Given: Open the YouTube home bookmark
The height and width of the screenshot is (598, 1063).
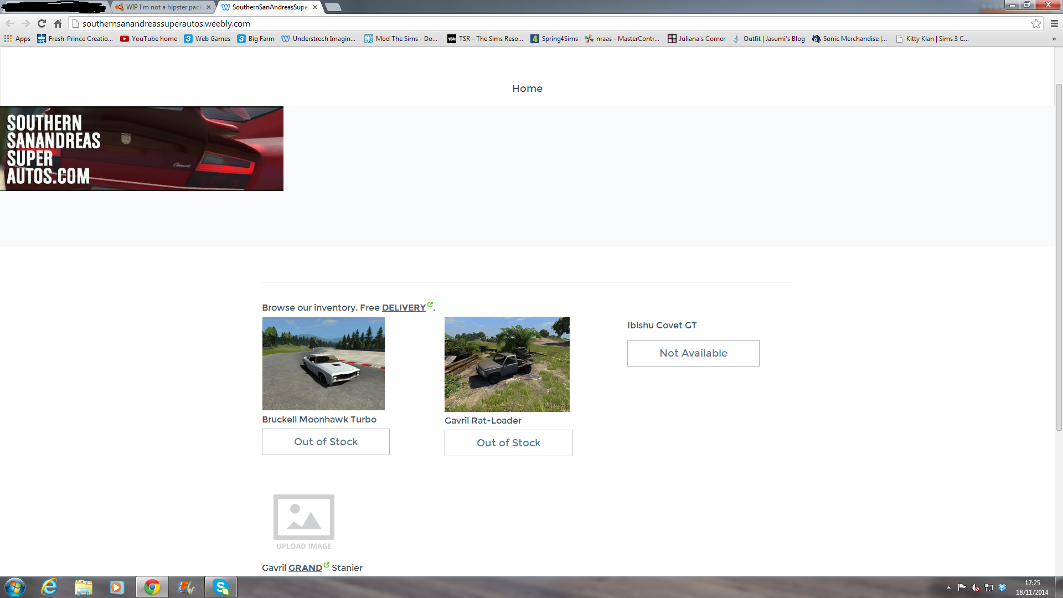Looking at the screenshot, I should 149,39.
